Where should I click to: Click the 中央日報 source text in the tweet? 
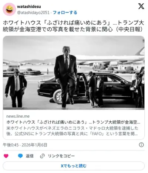point(129,30)
